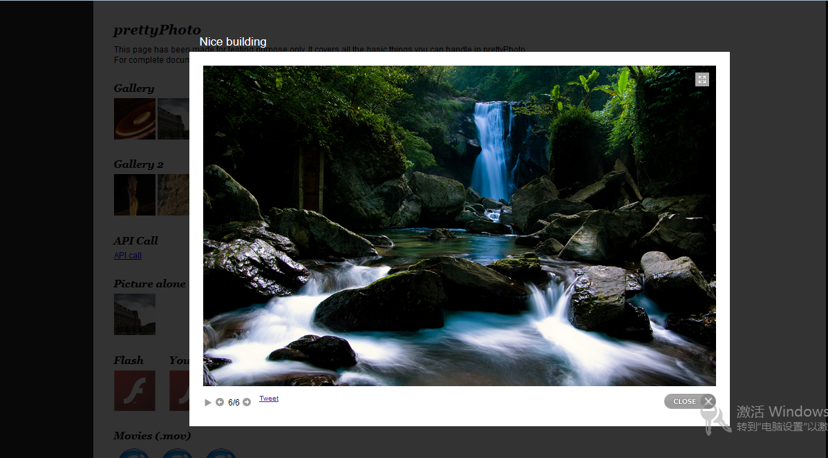The height and width of the screenshot is (458, 828).
Task: Click the prettyPhoto page heading
Action: tap(158, 30)
